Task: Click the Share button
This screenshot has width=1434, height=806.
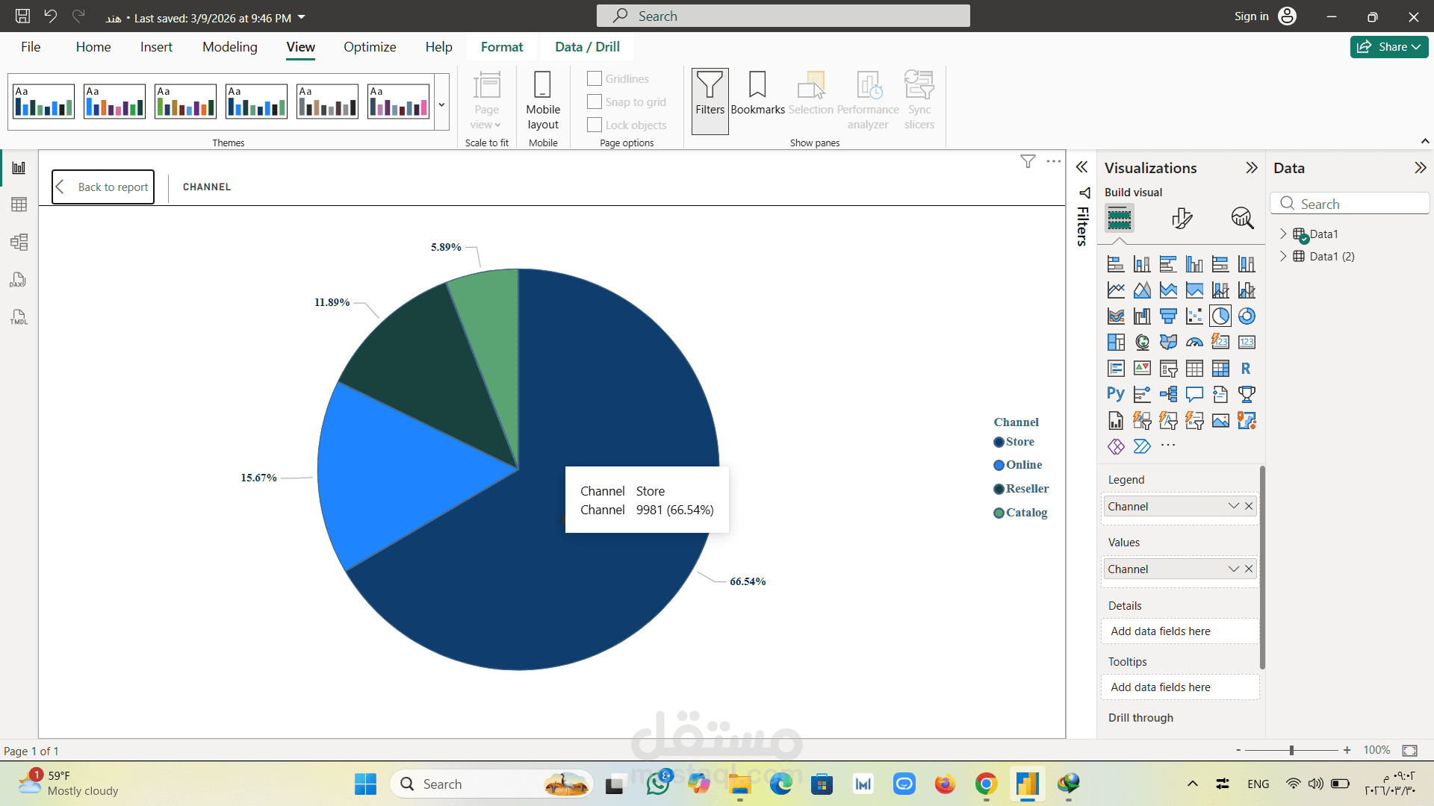Action: [1388, 47]
